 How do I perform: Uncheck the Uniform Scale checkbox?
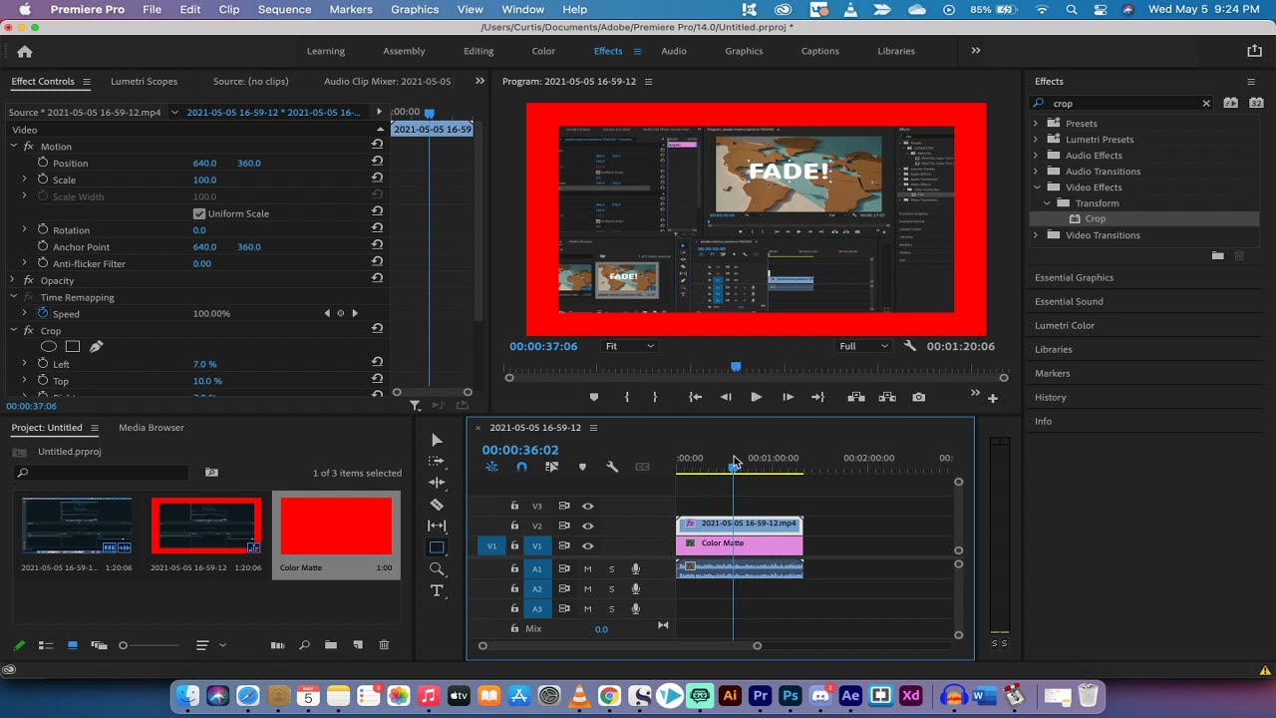click(x=199, y=213)
